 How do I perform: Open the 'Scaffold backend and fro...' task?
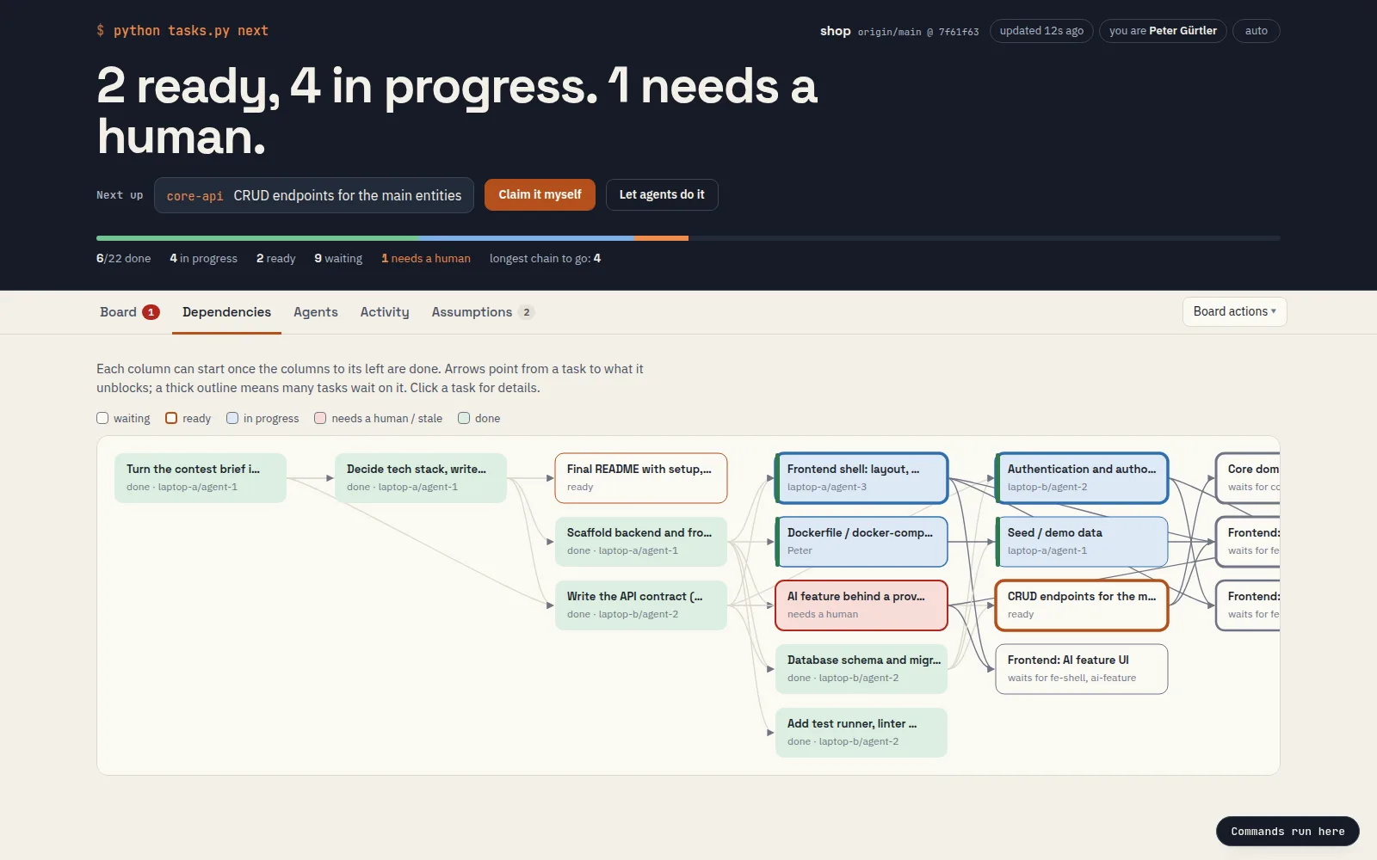(641, 542)
